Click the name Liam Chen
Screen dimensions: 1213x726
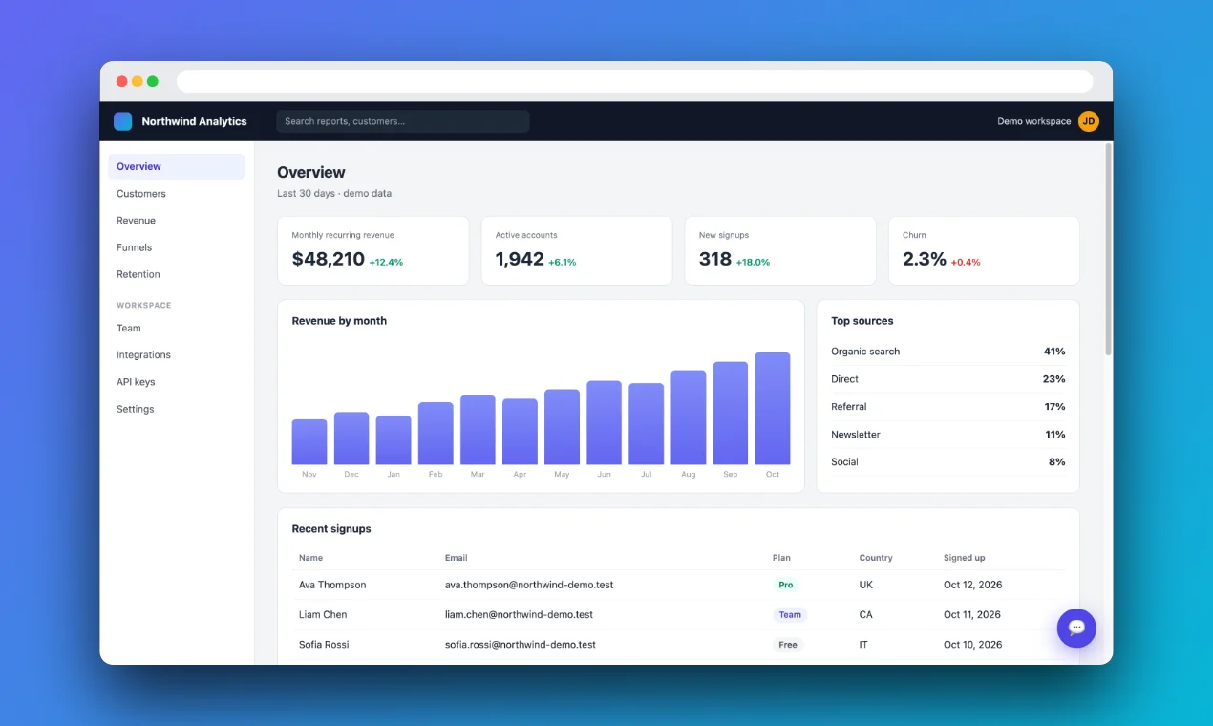coord(323,614)
